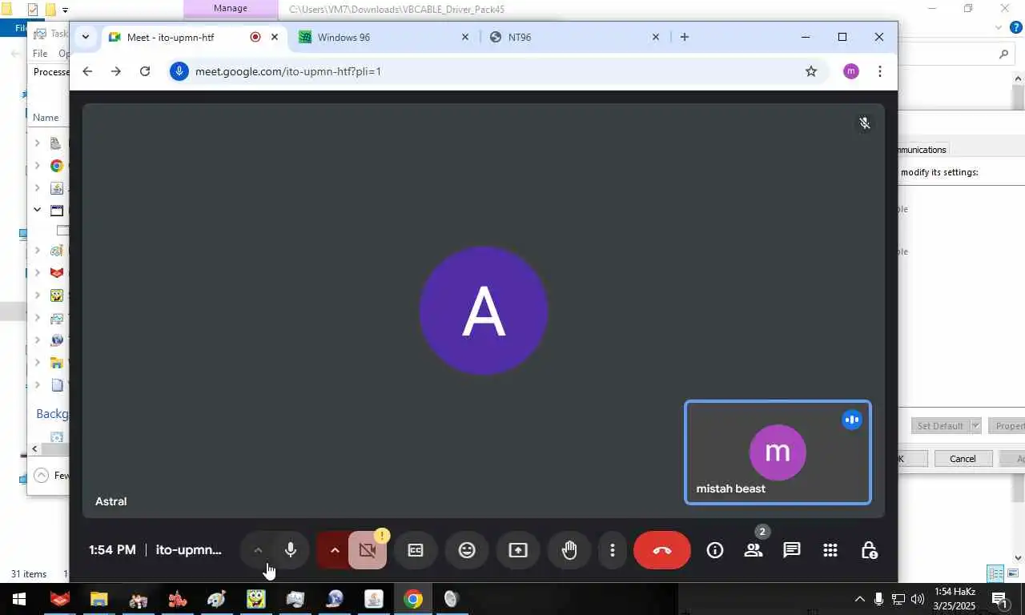Open Chrome from the taskbar
This screenshot has width=1025, height=615.
click(413, 599)
